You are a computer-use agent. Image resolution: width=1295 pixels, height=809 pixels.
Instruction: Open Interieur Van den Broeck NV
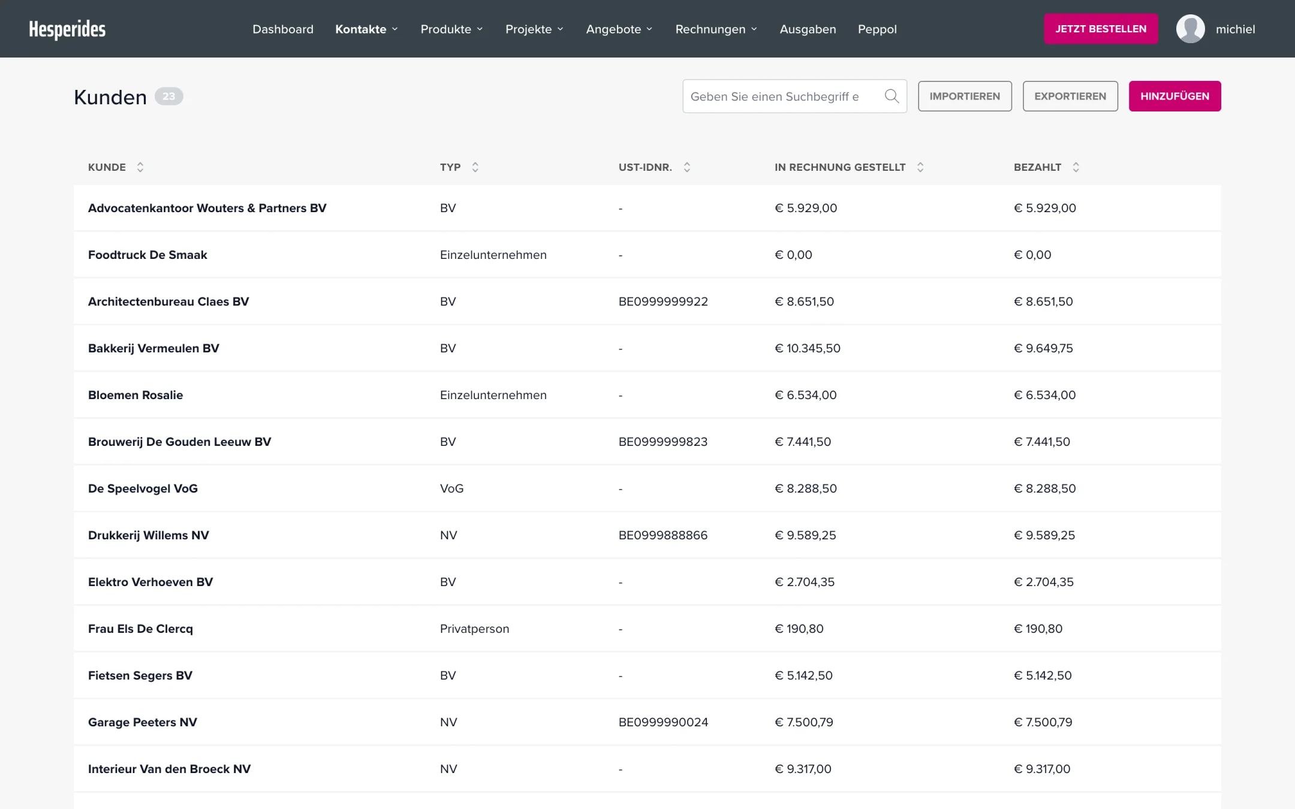(x=169, y=769)
